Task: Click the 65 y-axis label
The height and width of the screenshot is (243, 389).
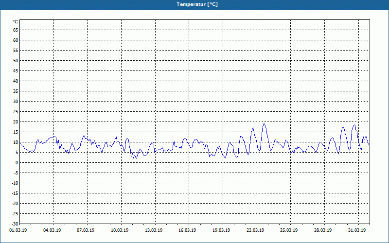Action: pos(16,30)
